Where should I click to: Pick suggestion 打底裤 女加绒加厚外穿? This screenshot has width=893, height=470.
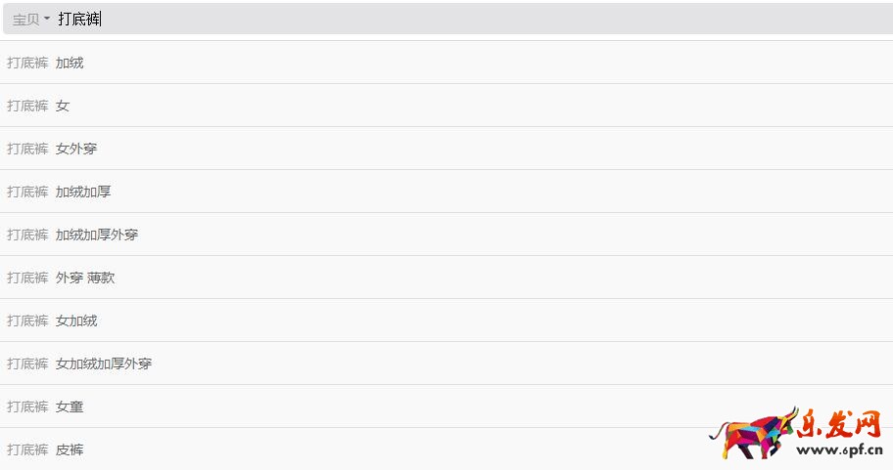coord(446,363)
